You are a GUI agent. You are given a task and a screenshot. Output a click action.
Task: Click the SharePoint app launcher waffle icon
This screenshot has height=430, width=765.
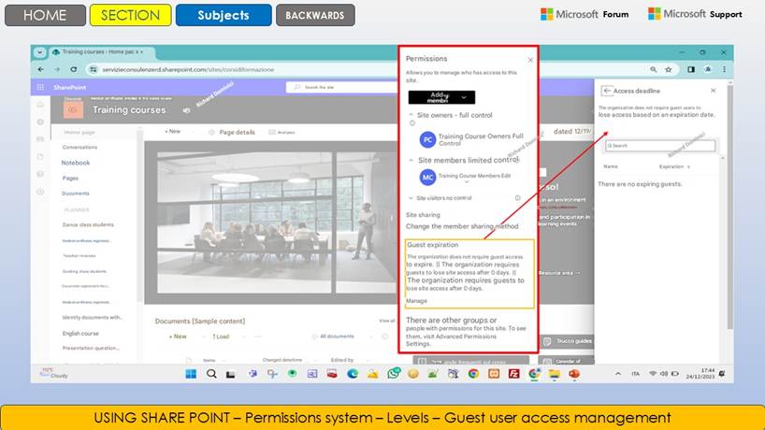[40, 87]
